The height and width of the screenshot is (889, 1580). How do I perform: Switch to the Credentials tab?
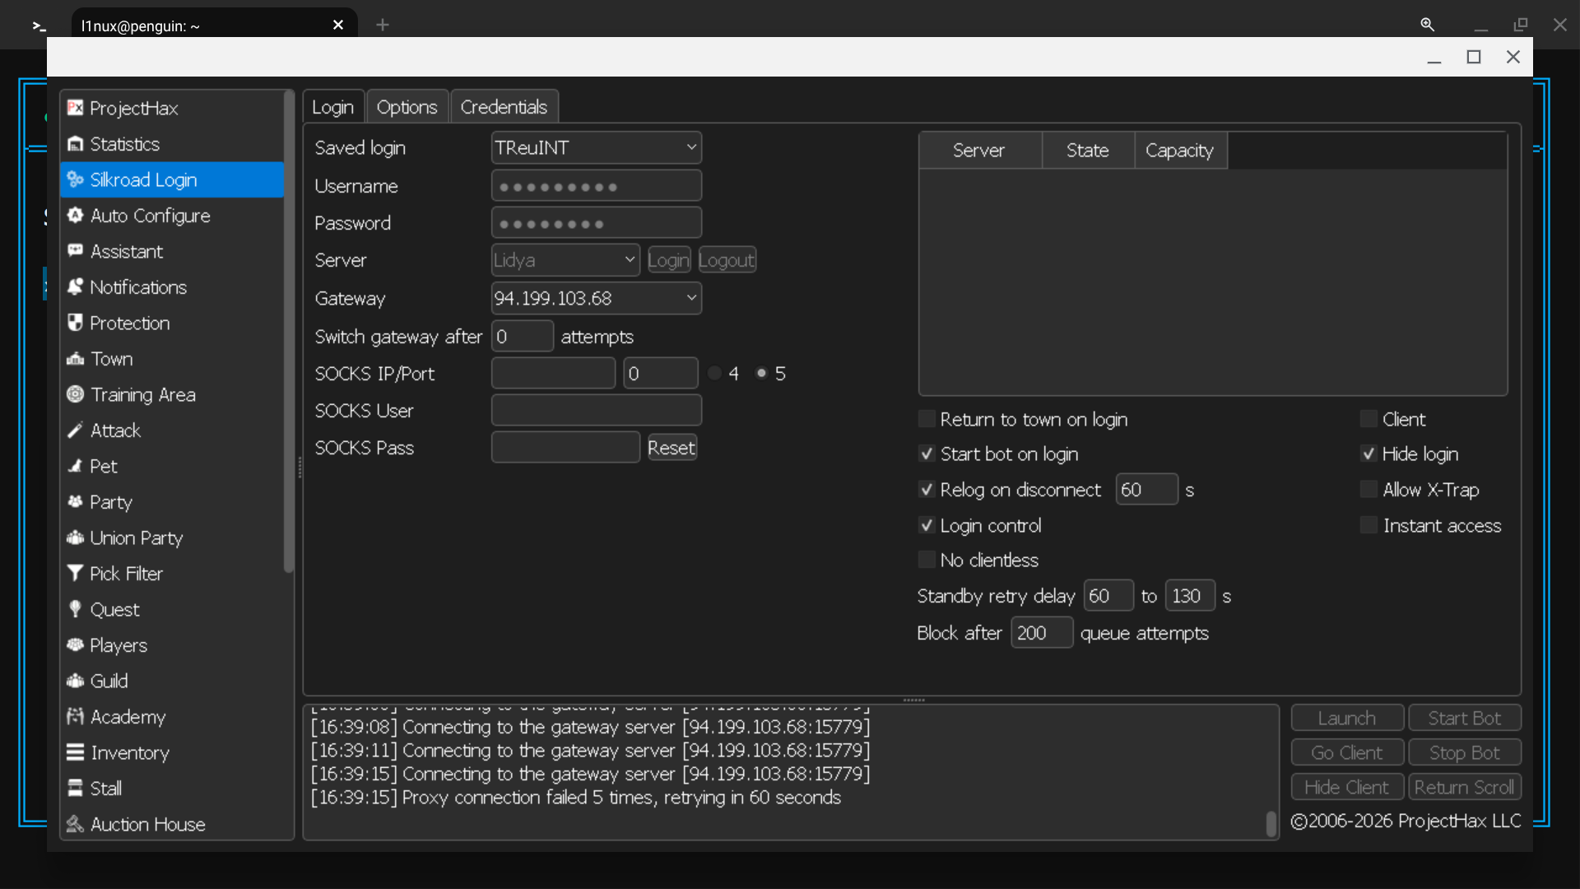(x=504, y=107)
